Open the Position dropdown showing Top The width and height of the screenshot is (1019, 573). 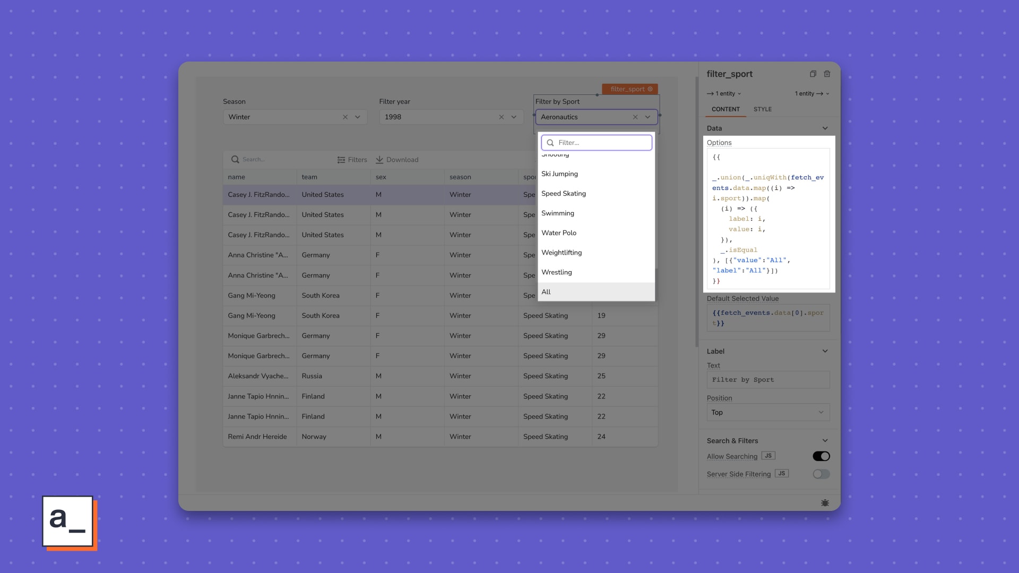pos(768,412)
